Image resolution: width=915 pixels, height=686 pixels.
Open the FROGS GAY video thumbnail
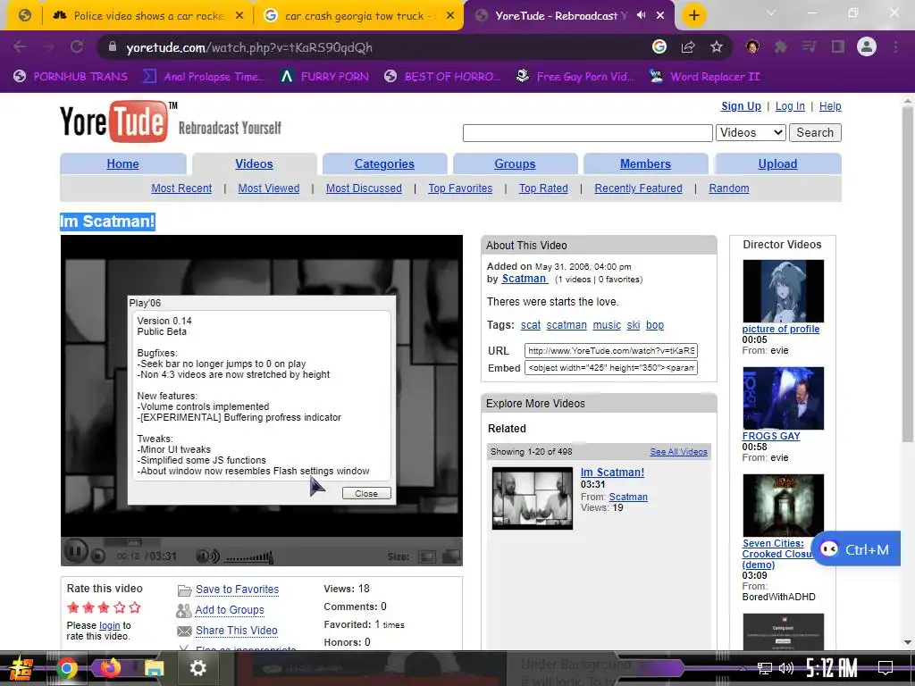click(x=783, y=397)
